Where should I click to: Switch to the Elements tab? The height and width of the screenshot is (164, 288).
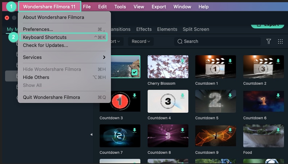click(x=167, y=29)
